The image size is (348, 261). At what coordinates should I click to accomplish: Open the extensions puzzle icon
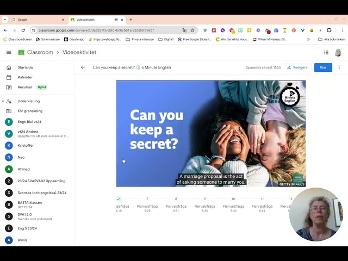click(x=330, y=30)
